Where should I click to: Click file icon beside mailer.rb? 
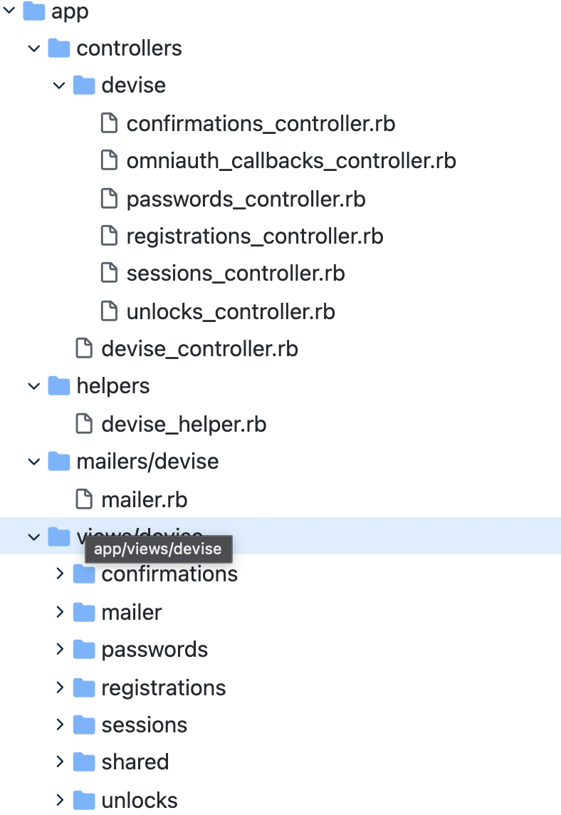point(84,499)
